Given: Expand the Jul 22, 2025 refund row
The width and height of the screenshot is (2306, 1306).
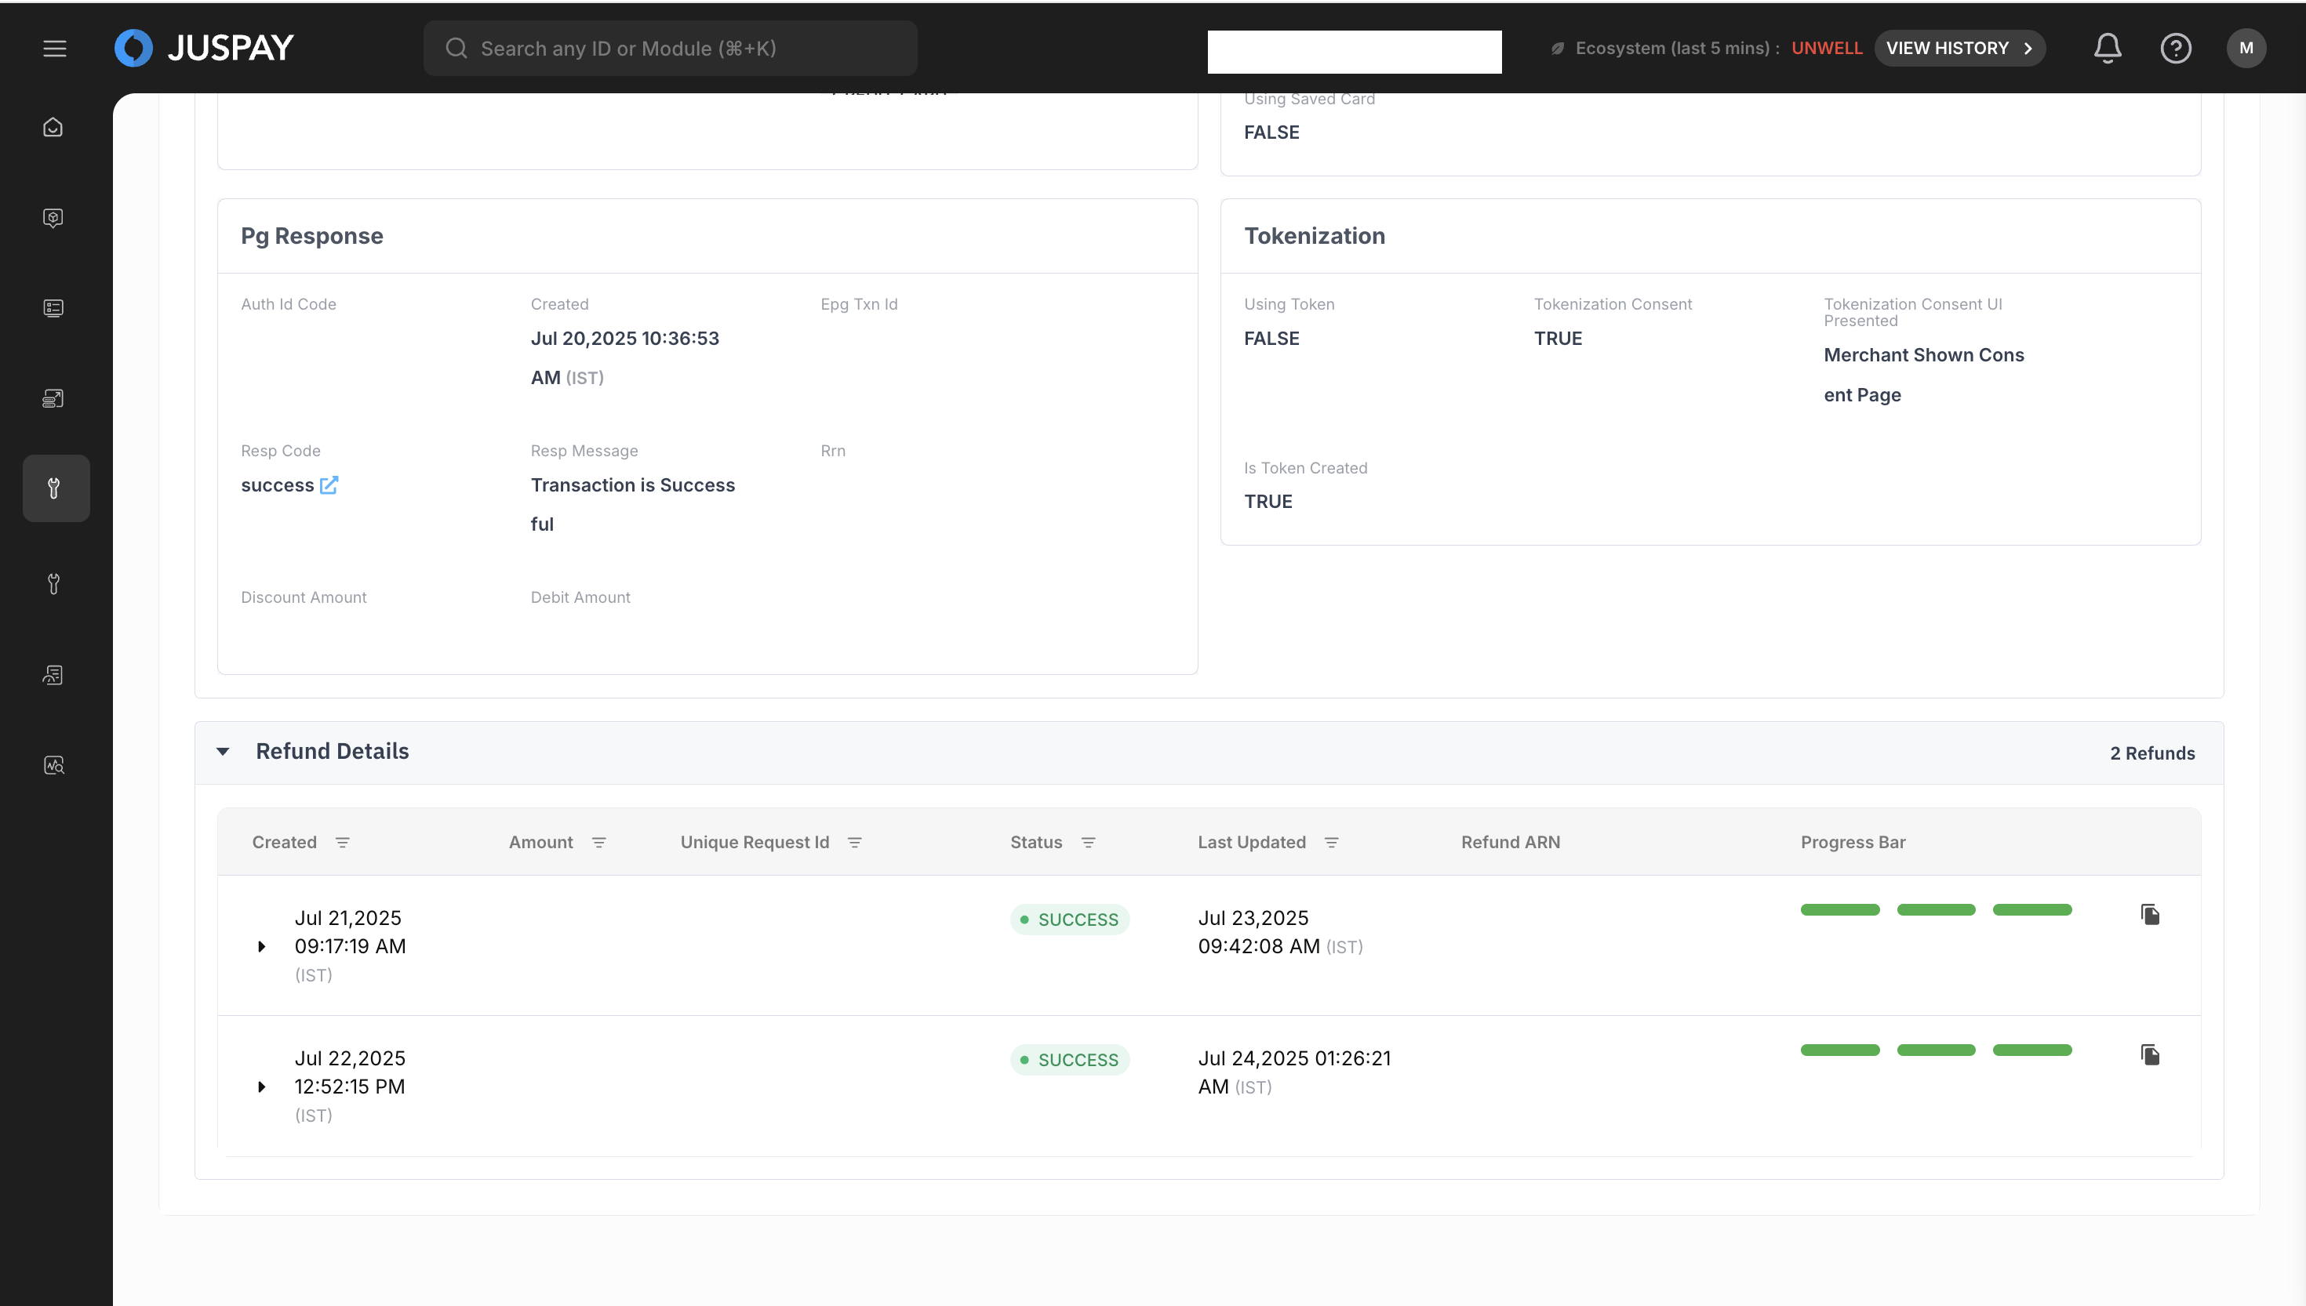Looking at the screenshot, I should tap(261, 1087).
